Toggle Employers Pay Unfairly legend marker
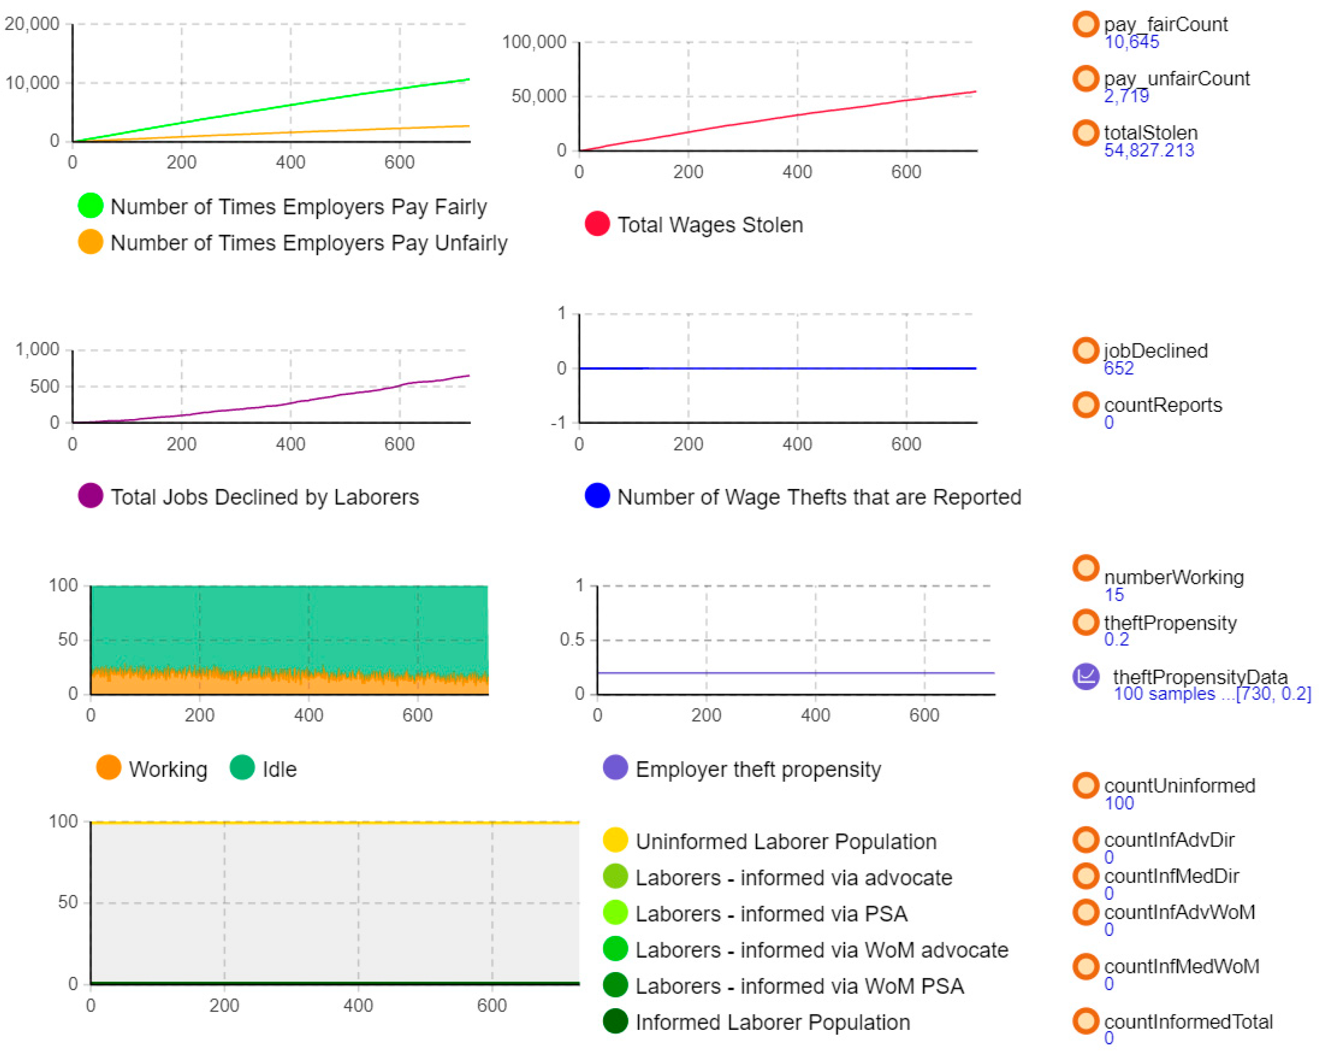 pos(91,242)
